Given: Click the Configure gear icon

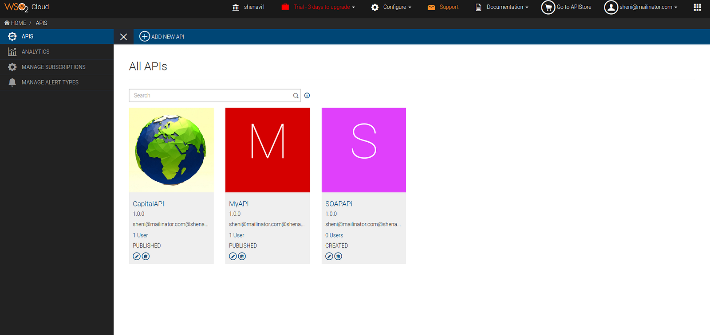Looking at the screenshot, I should point(375,7).
